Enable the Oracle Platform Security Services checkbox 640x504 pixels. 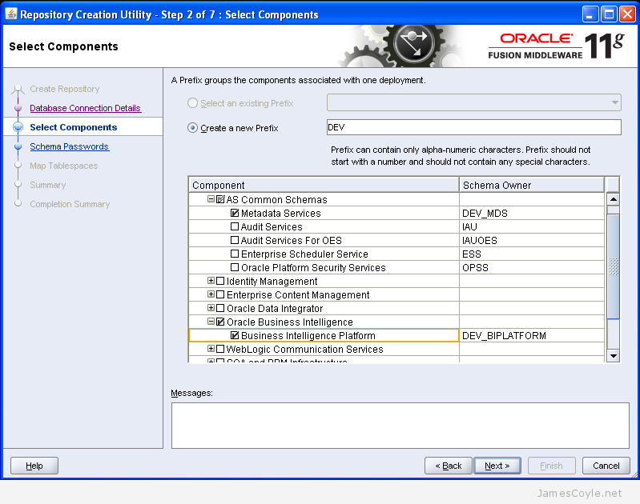(x=235, y=267)
